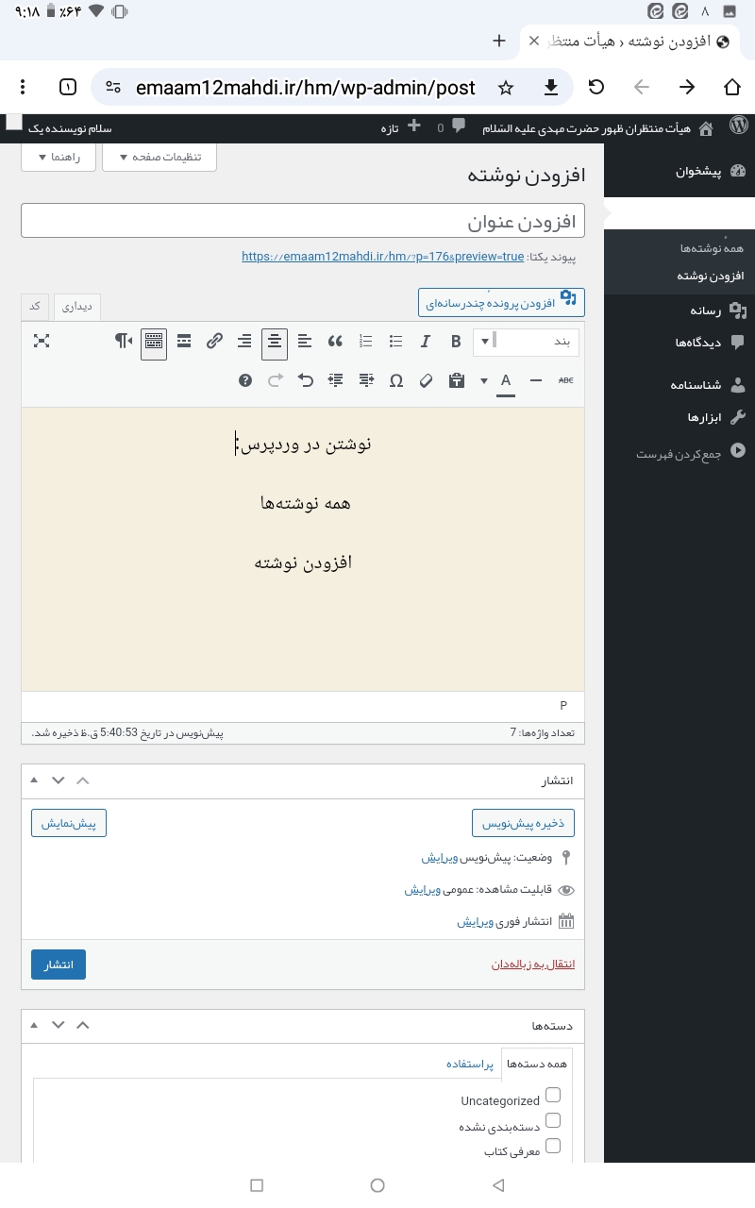Apply italic formatting
This screenshot has width=755, height=1208.
coord(426,342)
